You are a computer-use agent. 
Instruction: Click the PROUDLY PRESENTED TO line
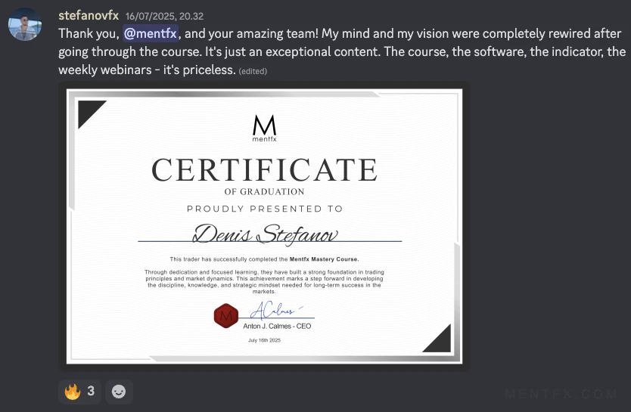click(265, 209)
